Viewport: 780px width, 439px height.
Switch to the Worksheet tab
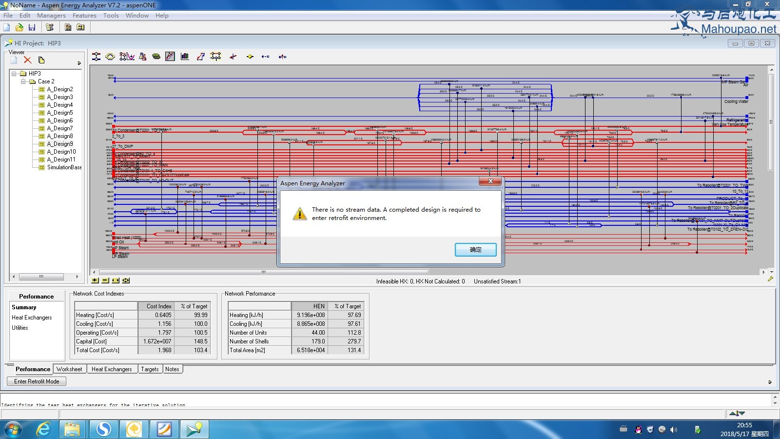(x=69, y=369)
